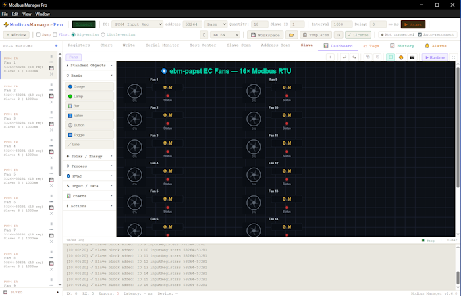Open folder icon next to Workspace
461x296 pixels.
point(291,35)
